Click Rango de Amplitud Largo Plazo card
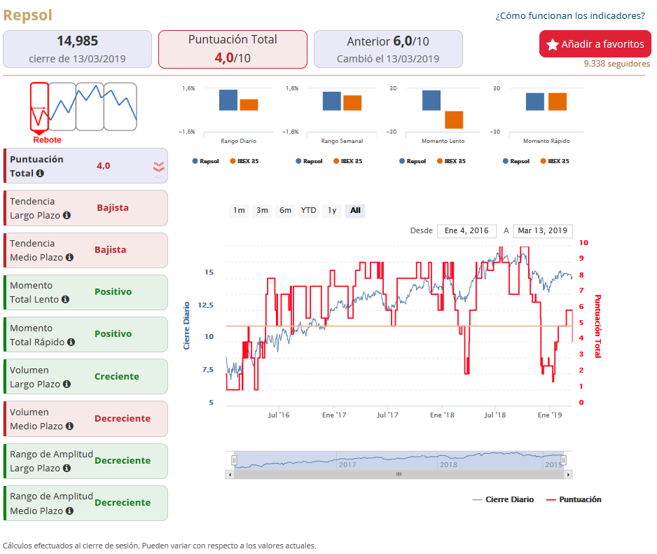 (85, 461)
